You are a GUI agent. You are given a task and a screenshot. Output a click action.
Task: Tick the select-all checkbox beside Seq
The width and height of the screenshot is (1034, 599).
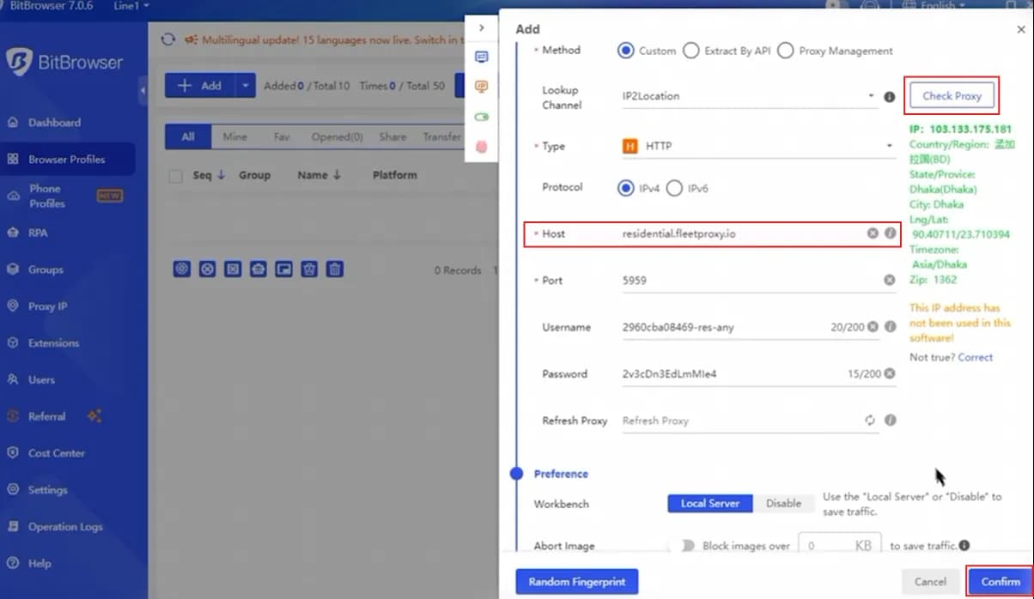176,176
